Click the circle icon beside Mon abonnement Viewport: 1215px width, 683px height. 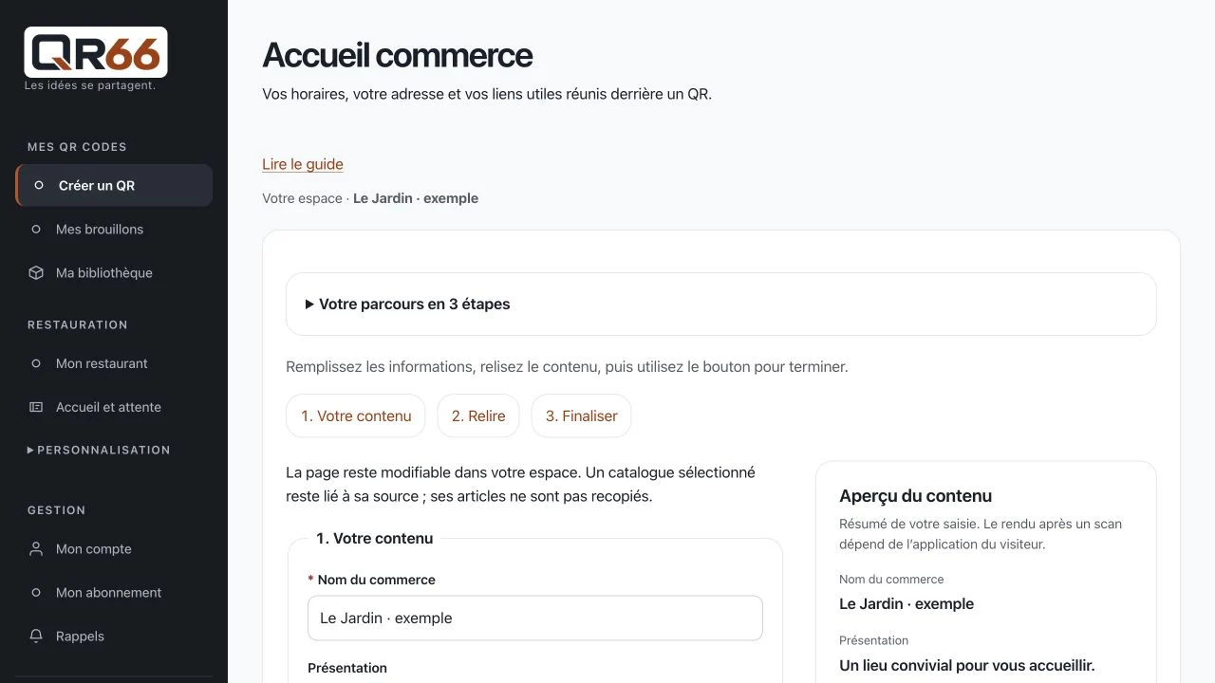36,593
